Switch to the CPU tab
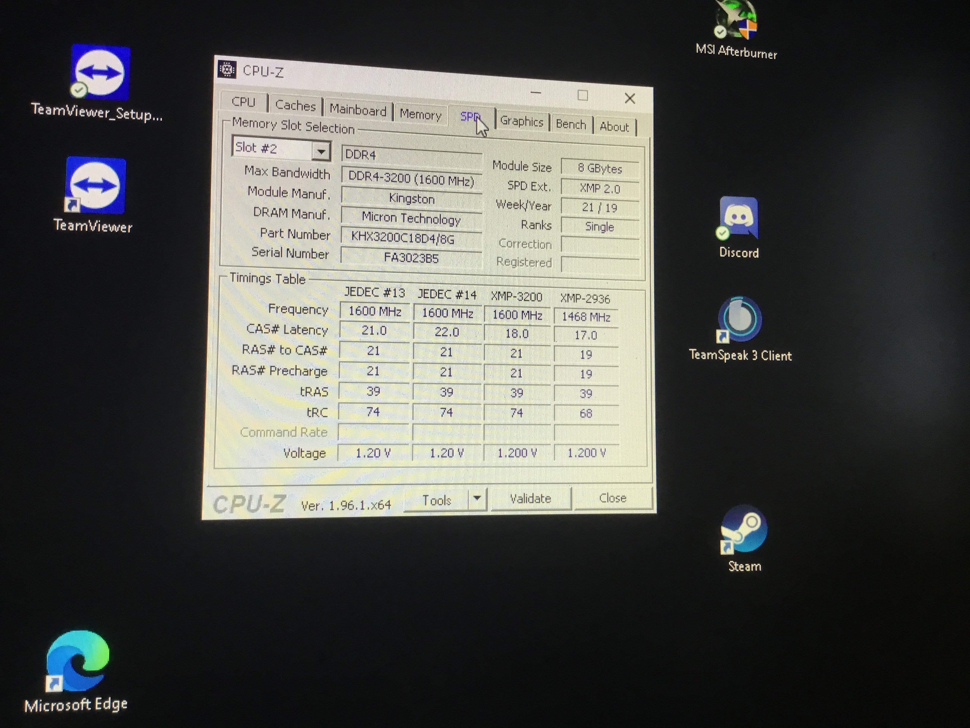970x728 pixels. coord(243,102)
